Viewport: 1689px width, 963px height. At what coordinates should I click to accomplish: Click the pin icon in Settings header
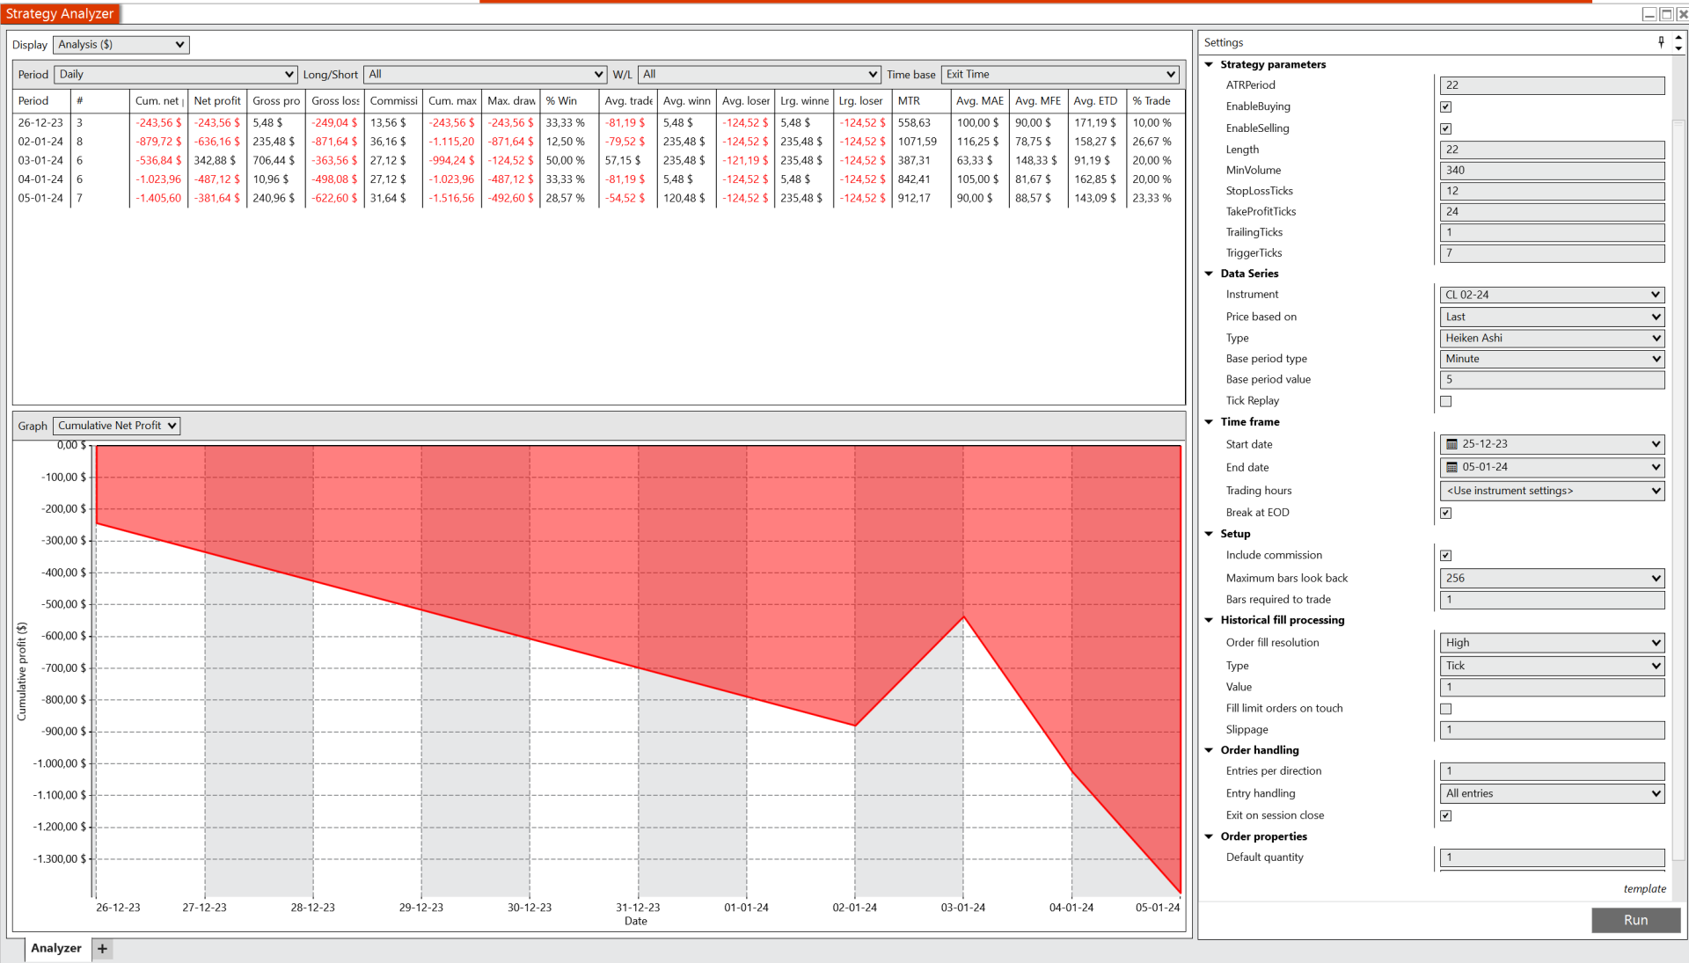[x=1661, y=41]
